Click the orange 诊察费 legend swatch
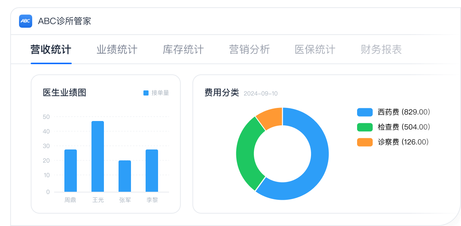The image size is (461, 226). point(364,142)
